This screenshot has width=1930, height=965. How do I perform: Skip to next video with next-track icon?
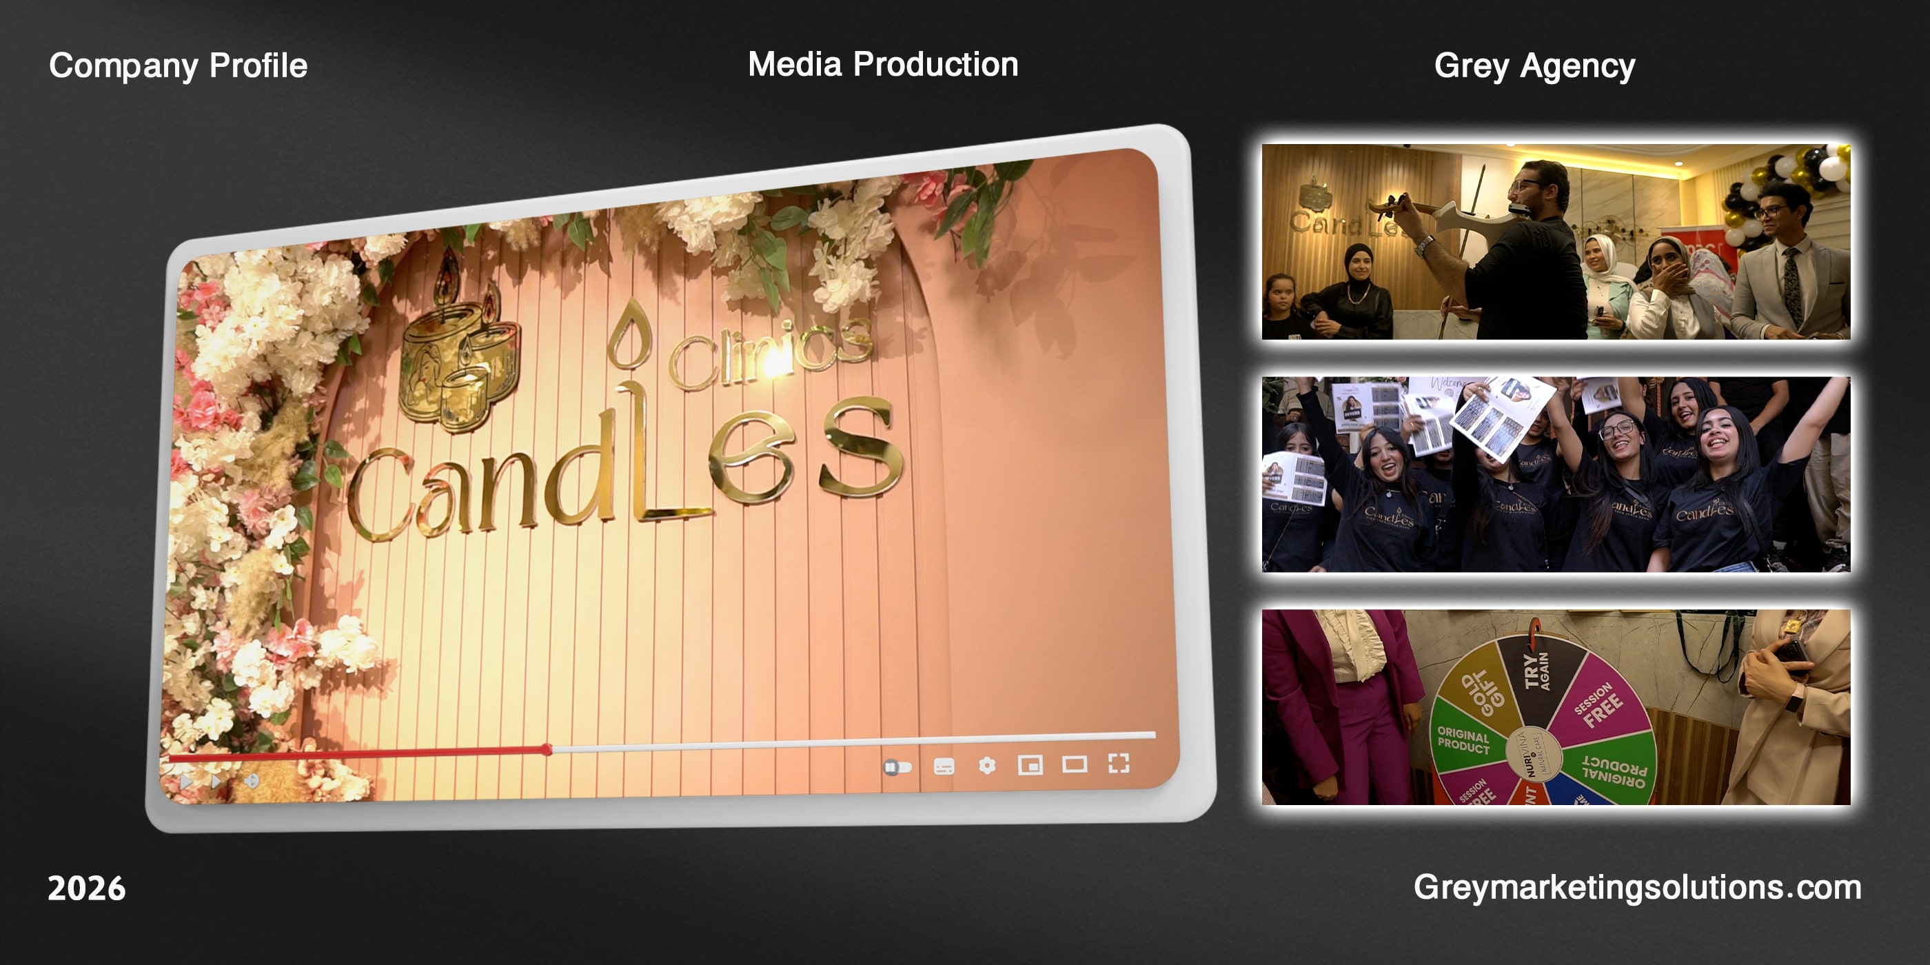tap(216, 782)
